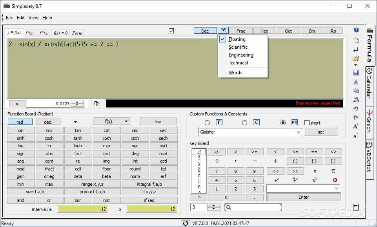377x227 pixels.
Task: Click the integral f,a,b button
Action: coord(149,184)
